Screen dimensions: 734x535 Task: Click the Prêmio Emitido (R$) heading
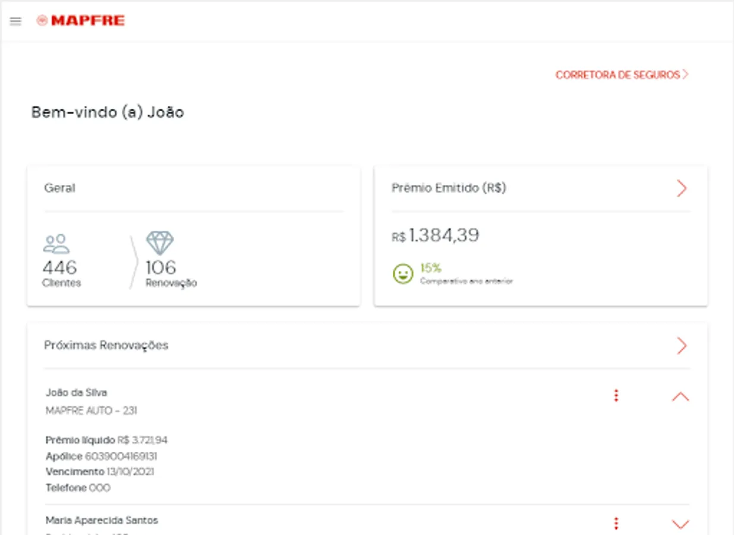click(449, 188)
